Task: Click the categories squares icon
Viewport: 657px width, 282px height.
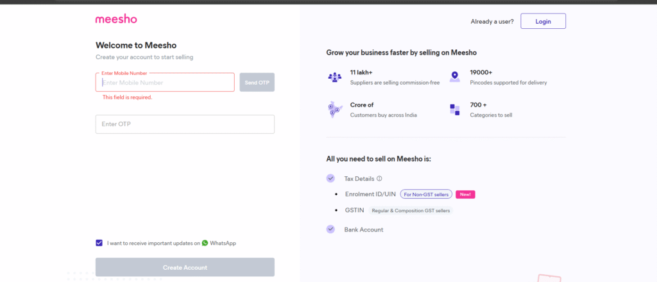Action: [x=454, y=110]
